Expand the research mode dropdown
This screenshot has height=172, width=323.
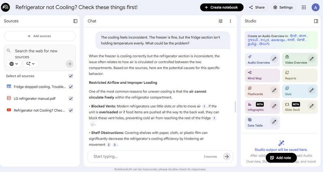coord(30,64)
